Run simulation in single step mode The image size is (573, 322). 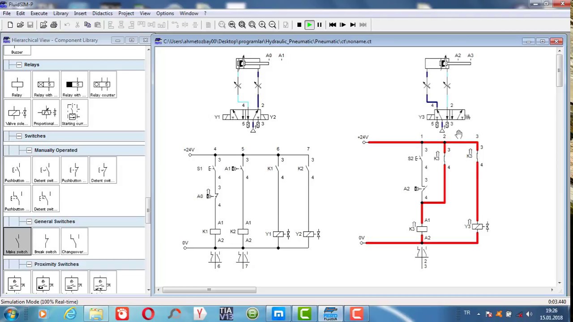tap(342, 25)
